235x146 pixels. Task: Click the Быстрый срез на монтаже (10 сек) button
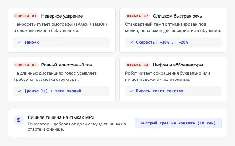178,123
